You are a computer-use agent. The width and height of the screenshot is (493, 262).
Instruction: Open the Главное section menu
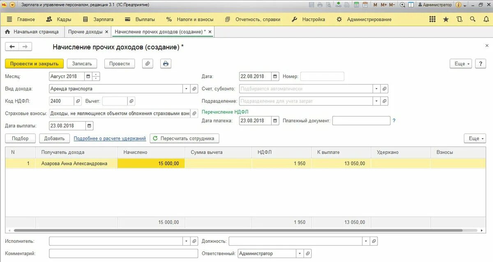pyautogui.click(x=21, y=19)
